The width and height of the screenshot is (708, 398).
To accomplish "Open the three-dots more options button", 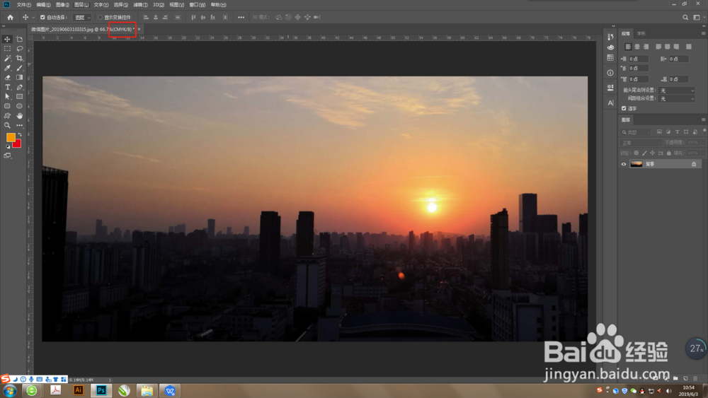I will [241, 18].
